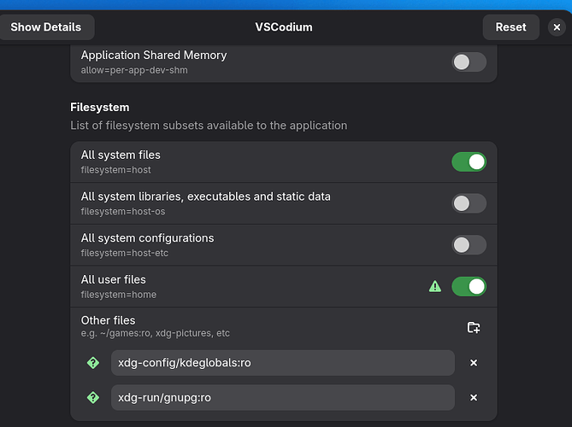Click question icon beside xdg-config/kdeglobals:ro

[x=93, y=363]
